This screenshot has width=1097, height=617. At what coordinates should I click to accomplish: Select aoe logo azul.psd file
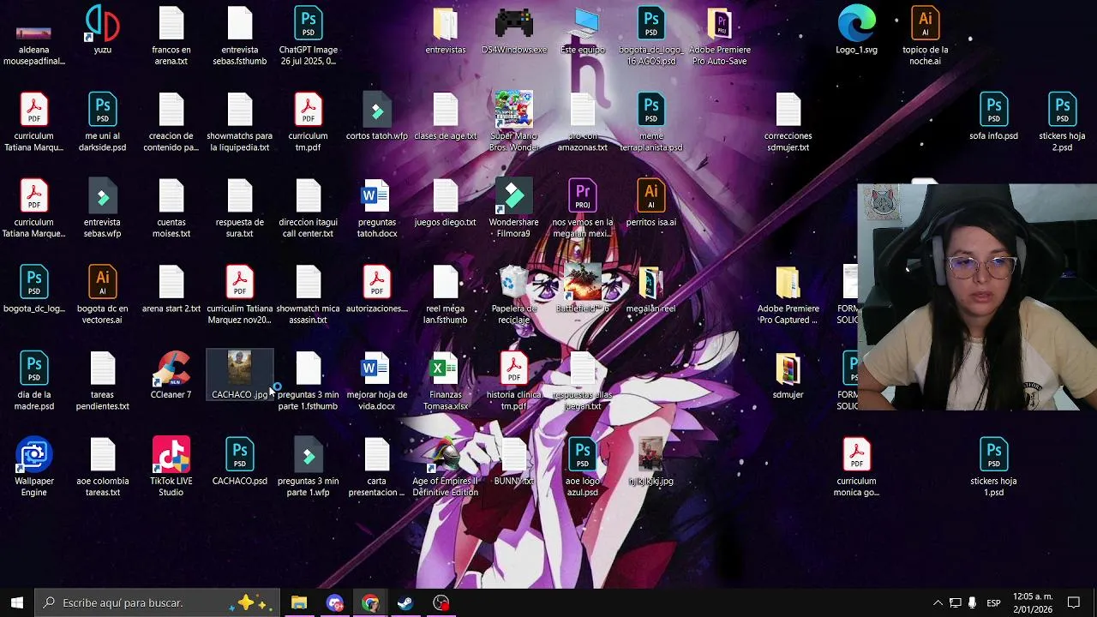pos(582,467)
